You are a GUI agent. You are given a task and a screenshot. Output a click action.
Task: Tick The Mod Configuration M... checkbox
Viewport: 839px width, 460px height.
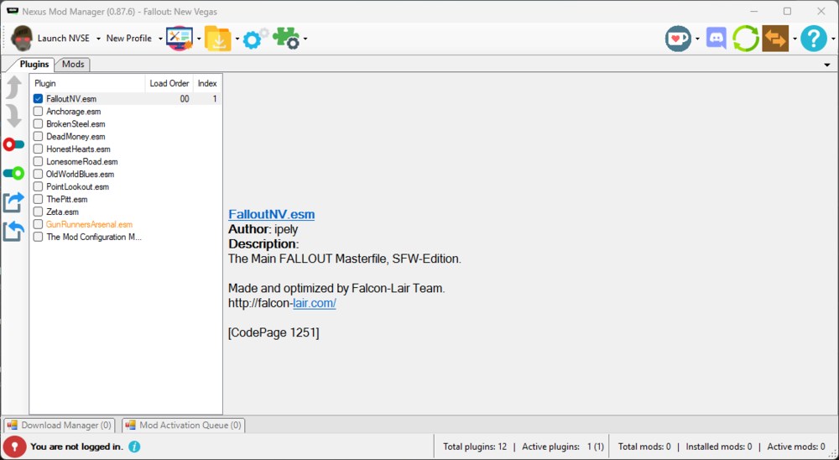click(38, 237)
